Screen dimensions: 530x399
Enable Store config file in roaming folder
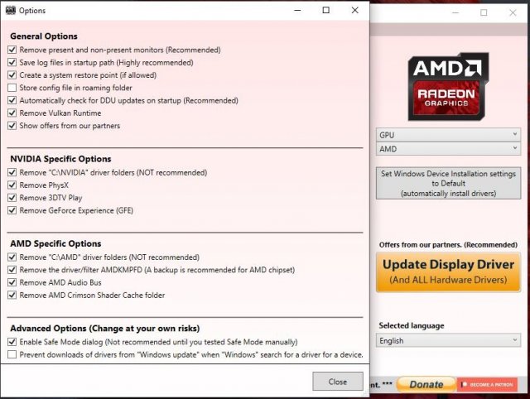pos(12,88)
